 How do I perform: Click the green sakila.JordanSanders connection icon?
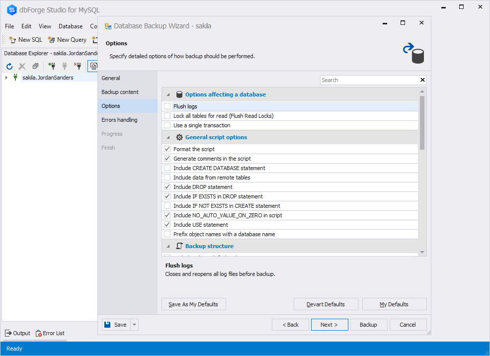pyautogui.click(x=15, y=77)
